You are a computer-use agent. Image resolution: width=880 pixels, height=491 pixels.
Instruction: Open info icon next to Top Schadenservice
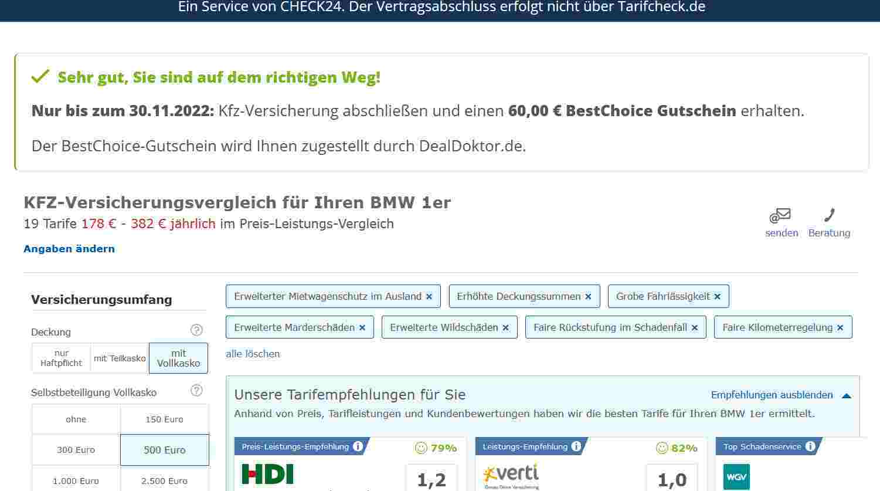pos(810,446)
